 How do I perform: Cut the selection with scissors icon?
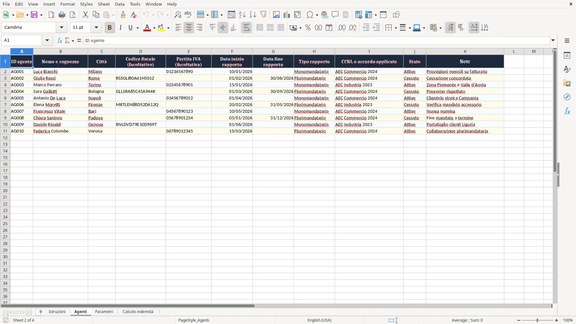[x=85, y=15]
